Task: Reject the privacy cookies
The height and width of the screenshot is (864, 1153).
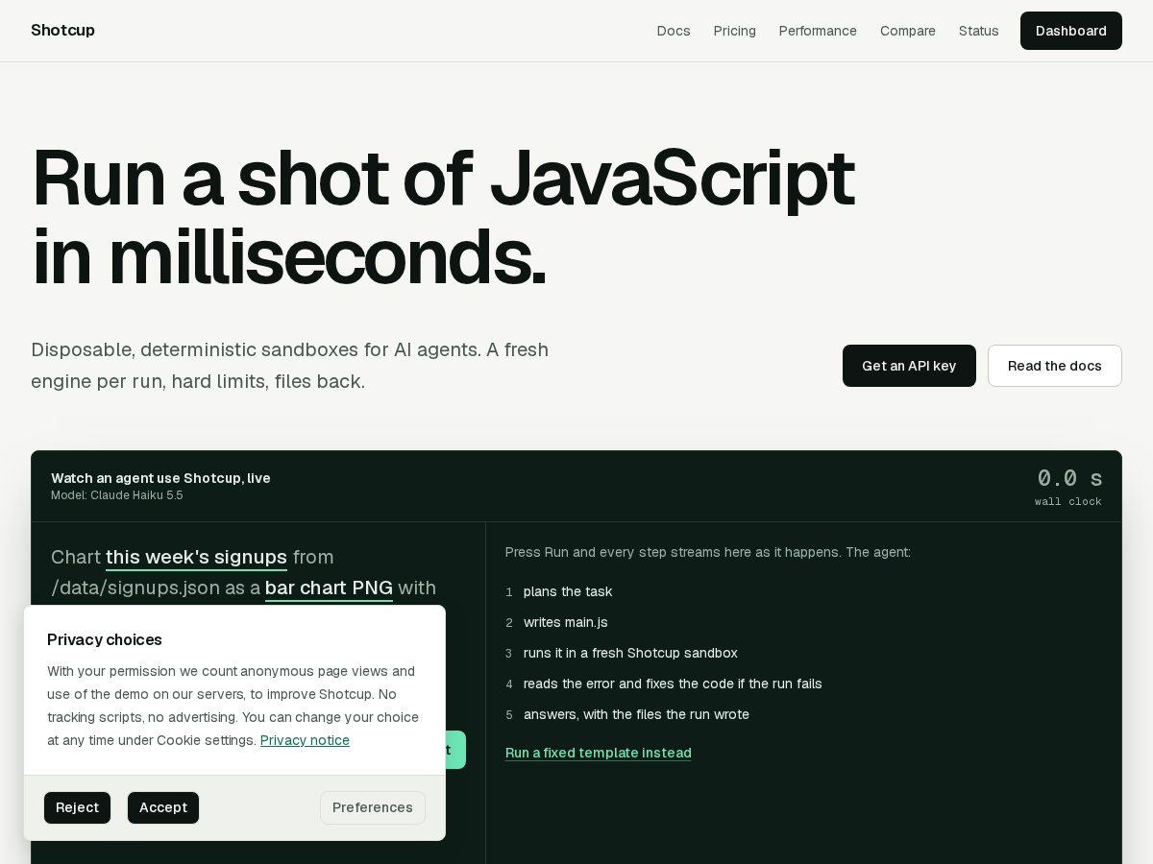Action: (77, 807)
